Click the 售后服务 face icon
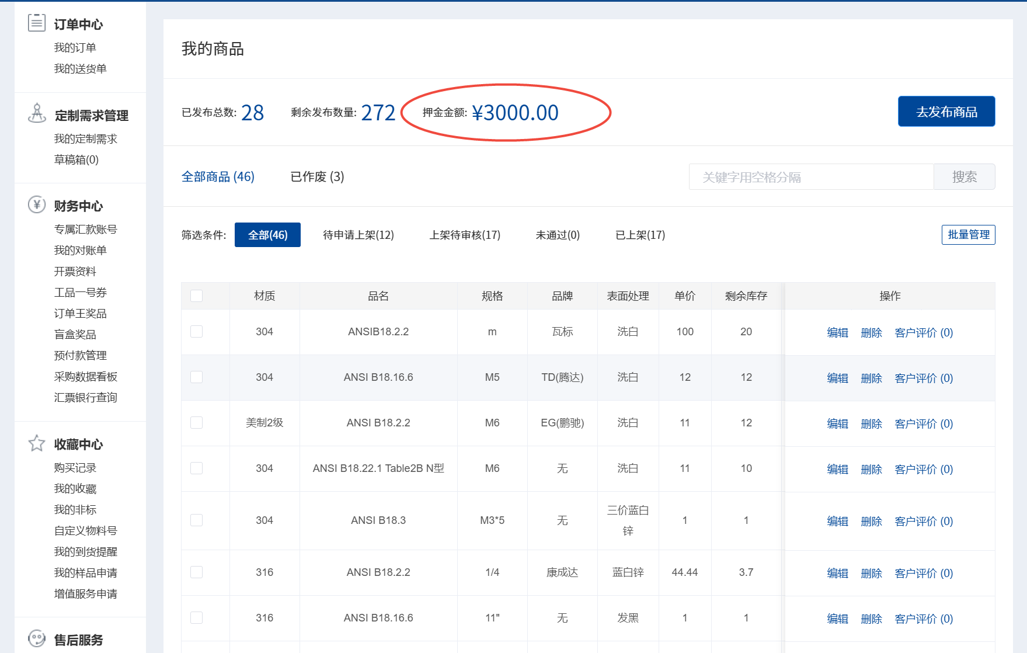1027x653 pixels. coord(37,638)
